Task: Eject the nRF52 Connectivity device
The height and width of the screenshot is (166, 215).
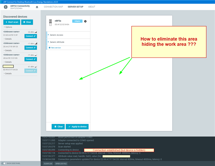Action: pos(37,7)
